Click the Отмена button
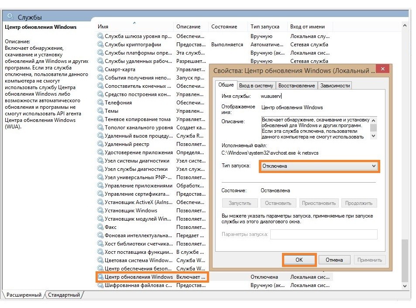Image resolution: width=416 pixels, height=308 pixels. pyautogui.click(x=334, y=260)
